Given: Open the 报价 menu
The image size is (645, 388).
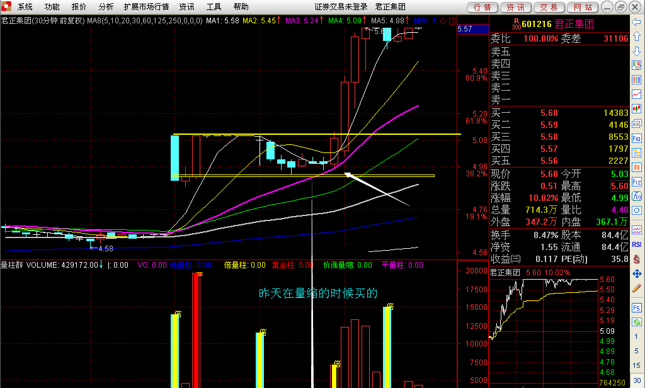Looking at the screenshot, I should 79,6.
